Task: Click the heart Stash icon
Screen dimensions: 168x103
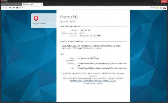Action: click(154, 8)
